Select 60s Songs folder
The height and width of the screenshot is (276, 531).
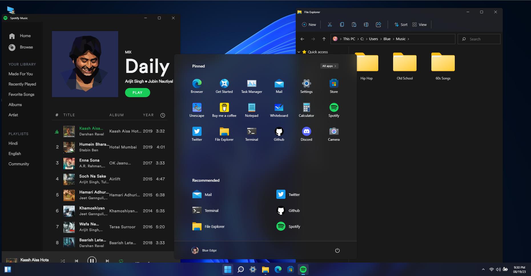[x=443, y=66]
